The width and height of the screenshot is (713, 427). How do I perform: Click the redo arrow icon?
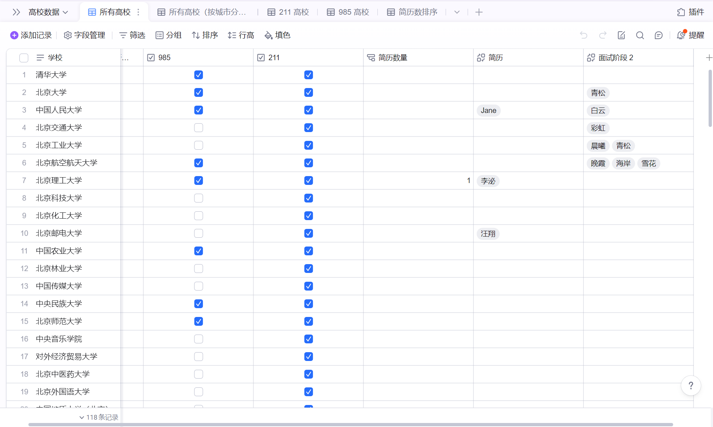point(603,35)
